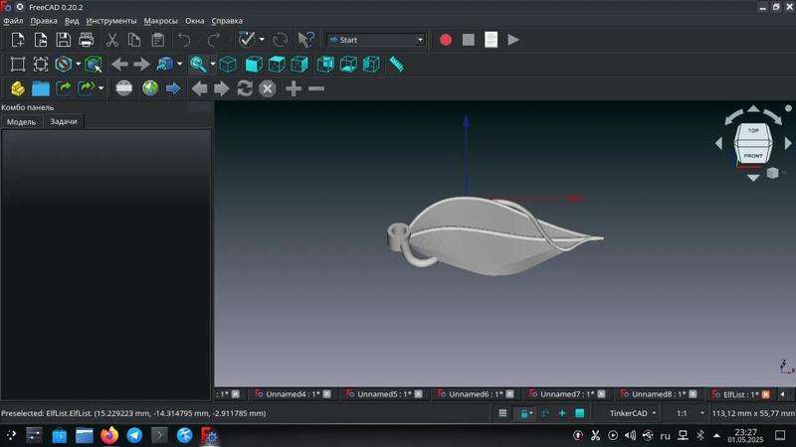796x447 pixels.
Task: Set left view cube icon
Action: point(371,65)
